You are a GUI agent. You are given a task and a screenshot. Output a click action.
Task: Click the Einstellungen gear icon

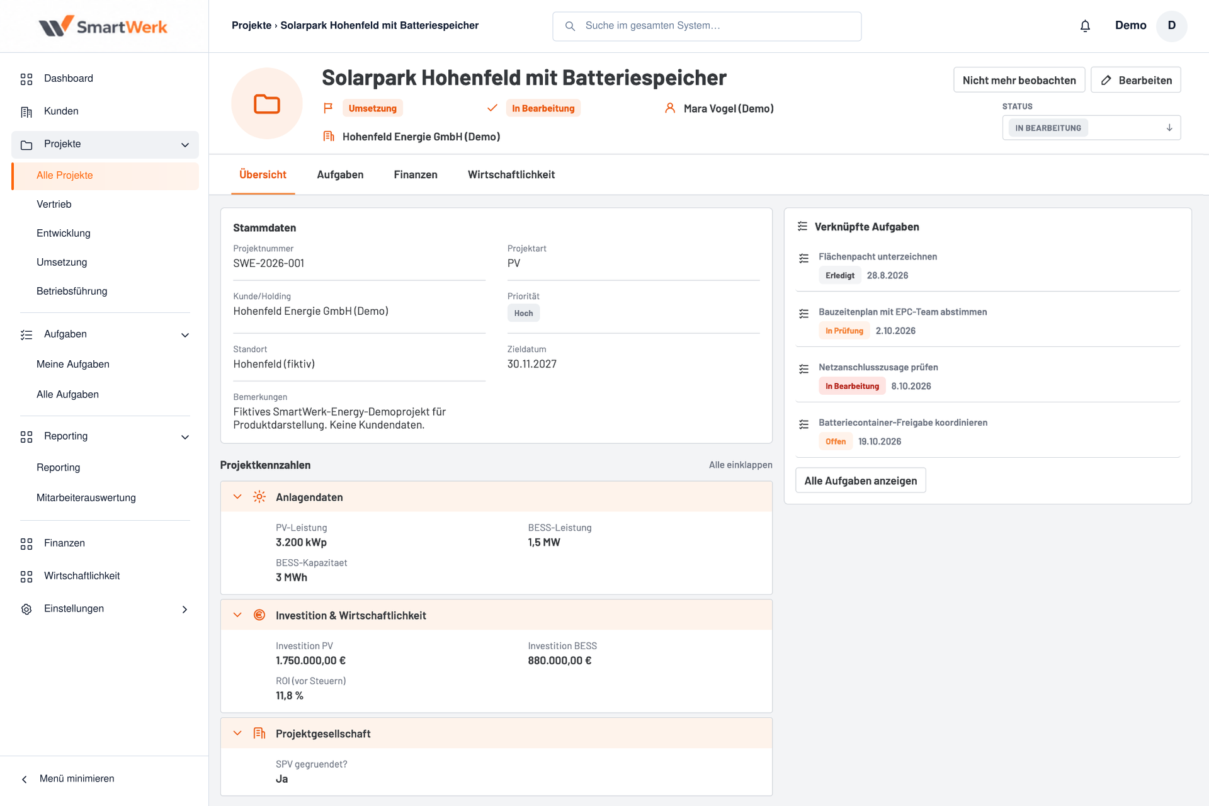pos(26,609)
